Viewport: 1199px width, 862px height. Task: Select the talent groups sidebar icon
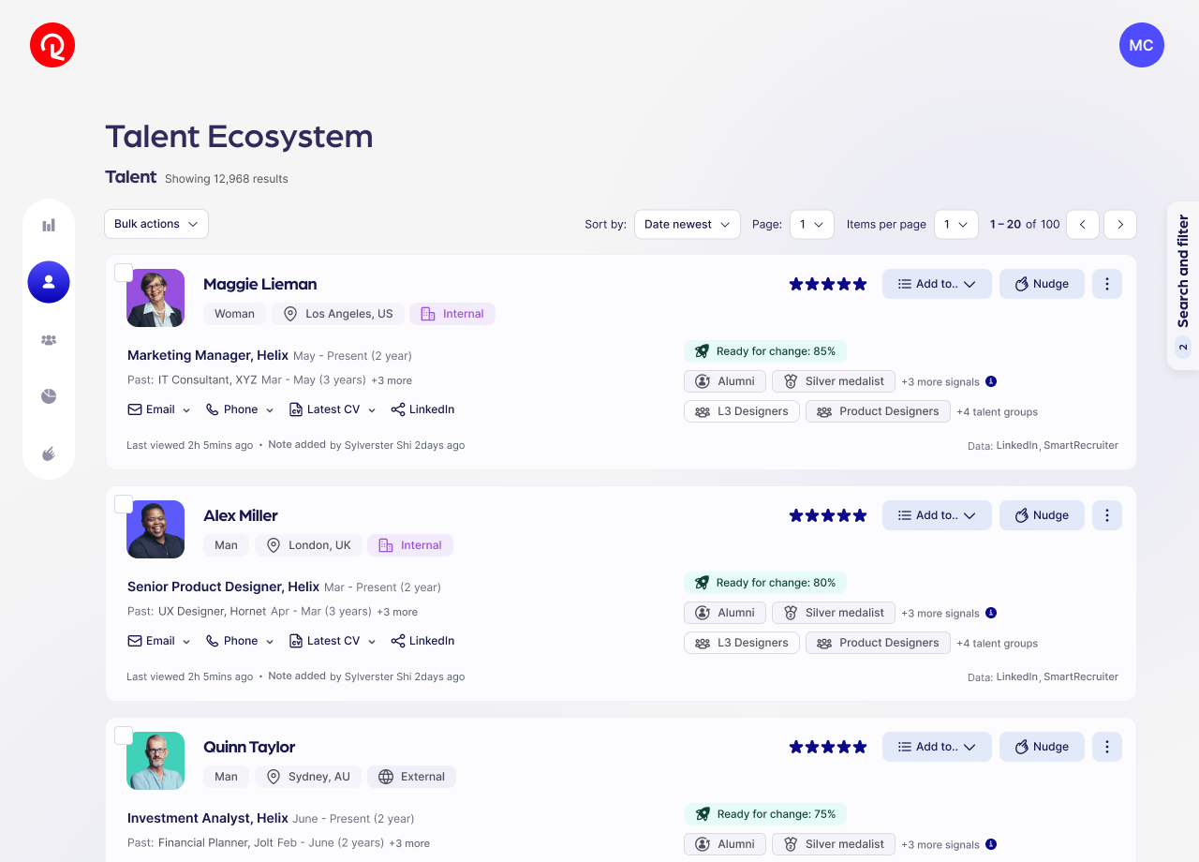tap(49, 340)
